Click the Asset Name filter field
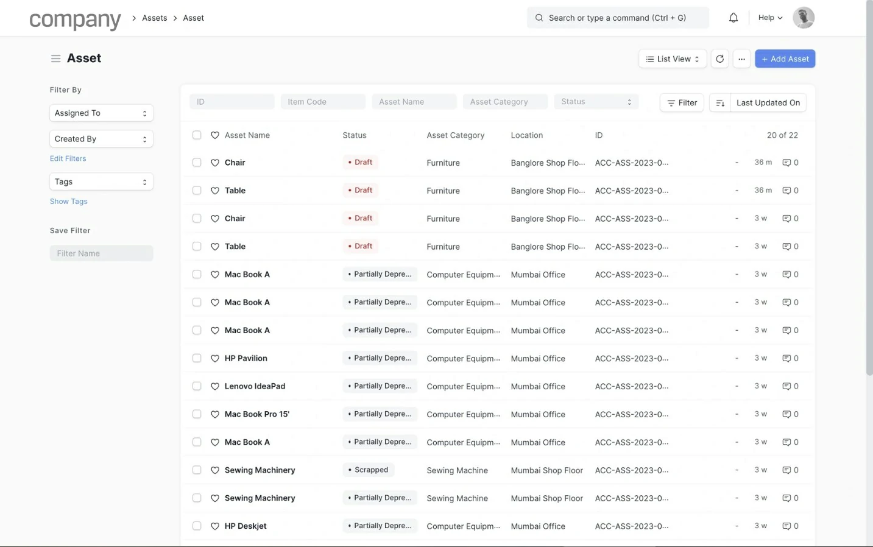 click(x=414, y=102)
